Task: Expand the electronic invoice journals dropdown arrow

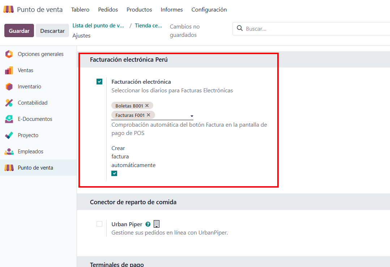Action: [192, 116]
